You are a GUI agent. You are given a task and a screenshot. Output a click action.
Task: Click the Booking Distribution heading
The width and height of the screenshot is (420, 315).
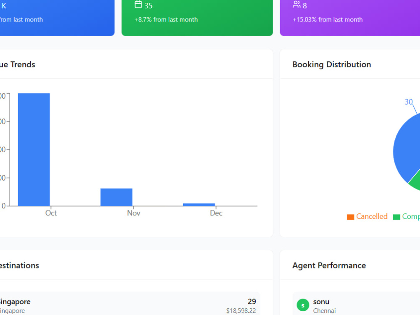[x=332, y=65]
